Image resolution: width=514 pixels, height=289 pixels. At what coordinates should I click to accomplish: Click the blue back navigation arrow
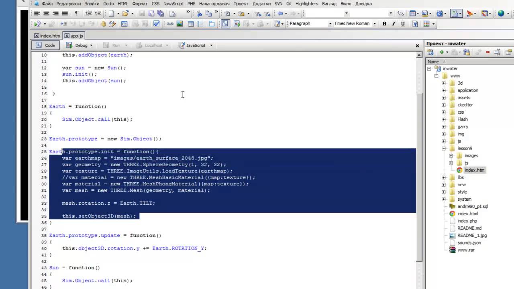tap(280, 13)
